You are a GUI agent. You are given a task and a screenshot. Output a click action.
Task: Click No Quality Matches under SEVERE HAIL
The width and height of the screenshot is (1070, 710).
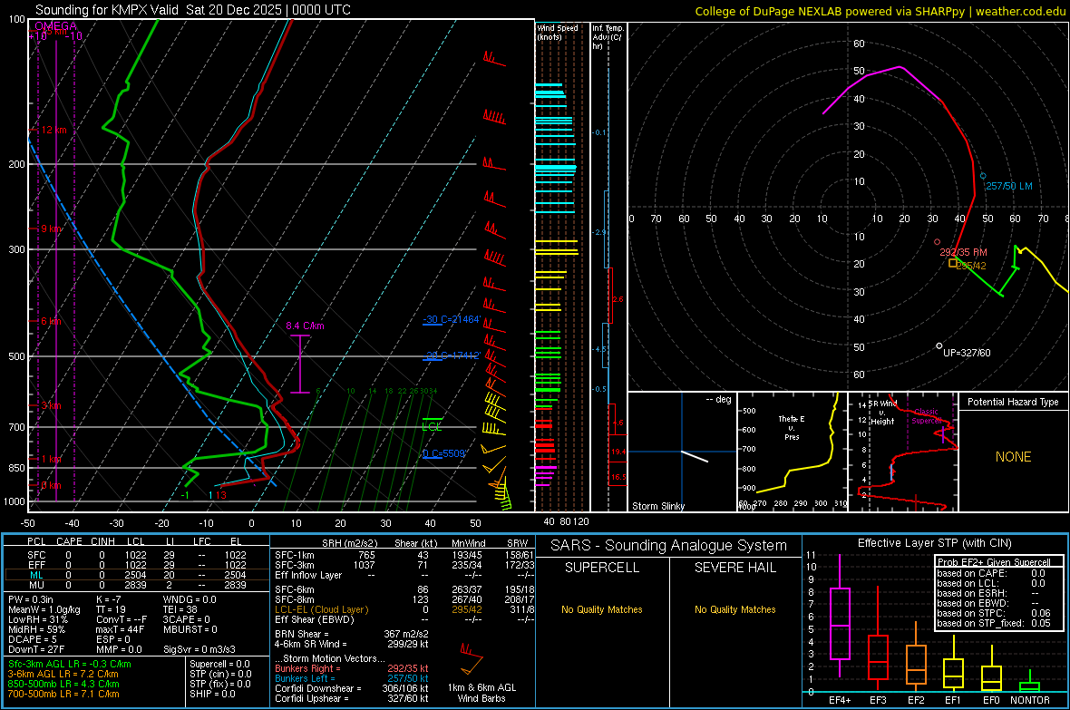tap(734, 609)
